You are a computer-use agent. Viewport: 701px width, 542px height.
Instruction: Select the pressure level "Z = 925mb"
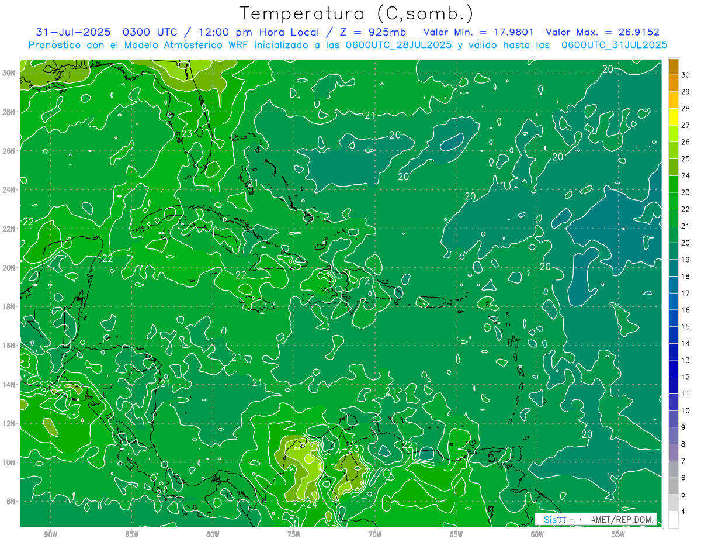373,32
